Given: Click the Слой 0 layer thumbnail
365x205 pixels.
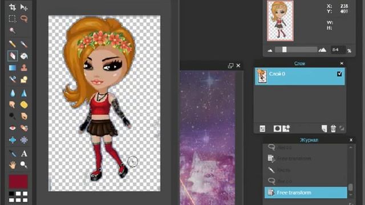Looking at the screenshot, I should 262,76.
